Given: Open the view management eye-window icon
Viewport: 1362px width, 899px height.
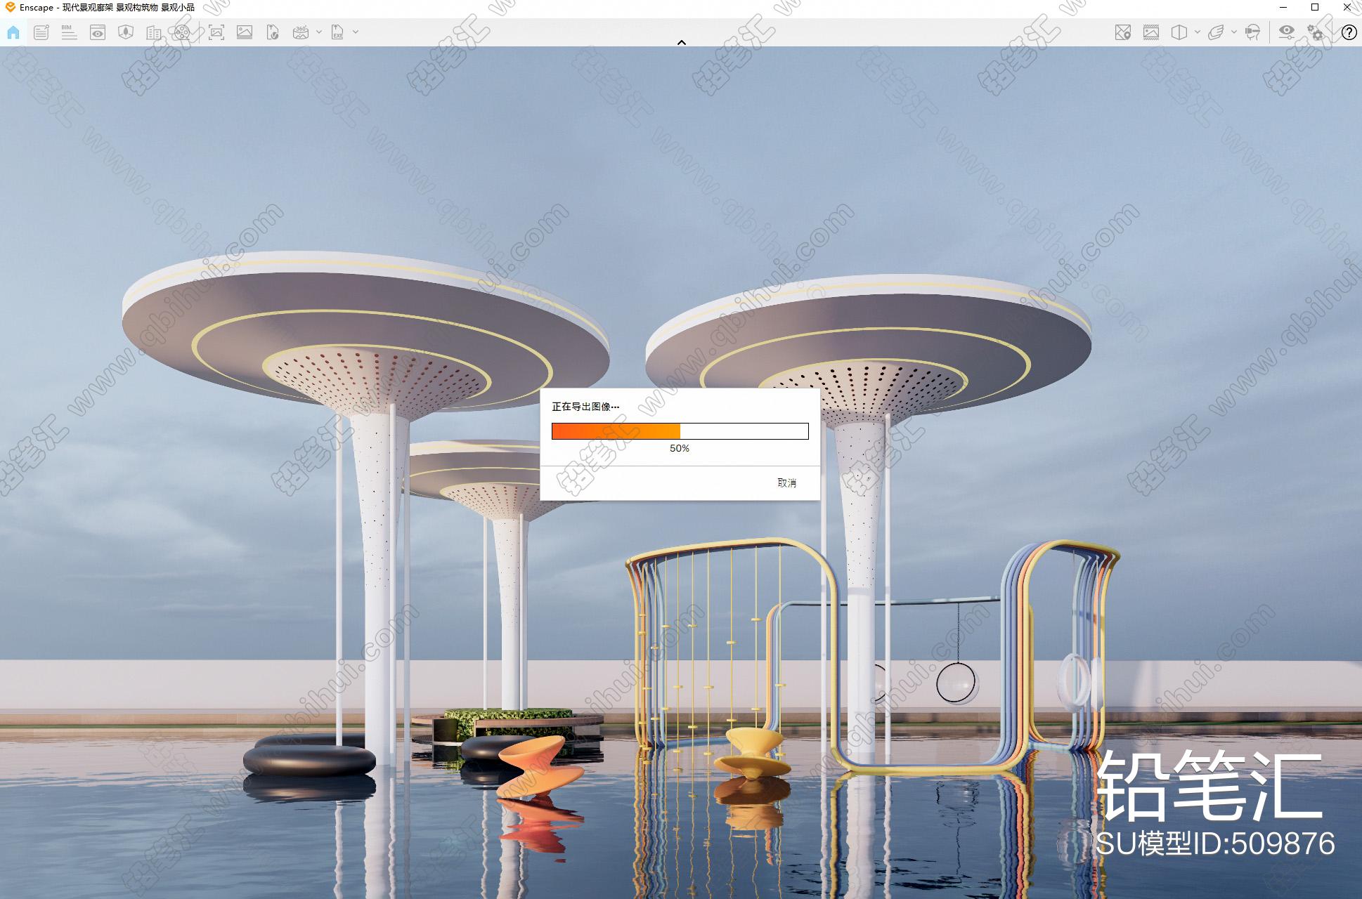Looking at the screenshot, I should [98, 32].
